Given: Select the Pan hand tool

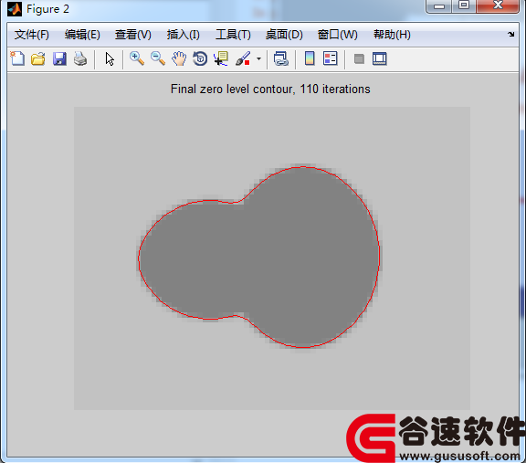Looking at the screenshot, I should (x=179, y=58).
